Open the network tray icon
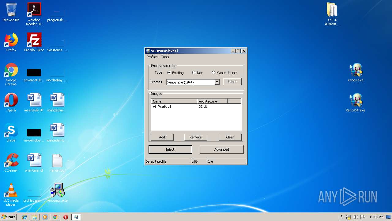Screen dimensions: 392x221 tap(348, 217)
